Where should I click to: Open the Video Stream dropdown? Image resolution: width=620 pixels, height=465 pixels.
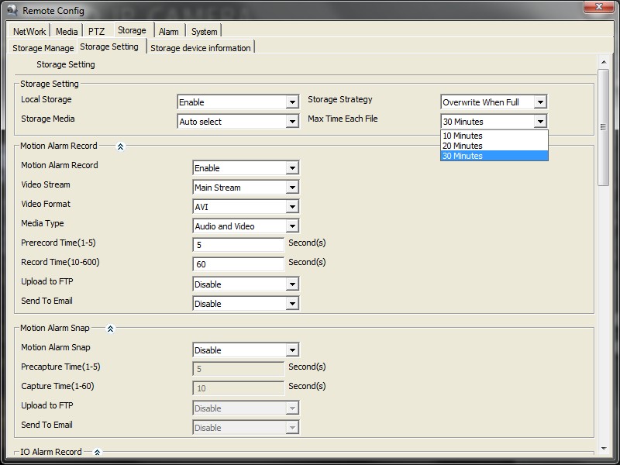point(246,187)
